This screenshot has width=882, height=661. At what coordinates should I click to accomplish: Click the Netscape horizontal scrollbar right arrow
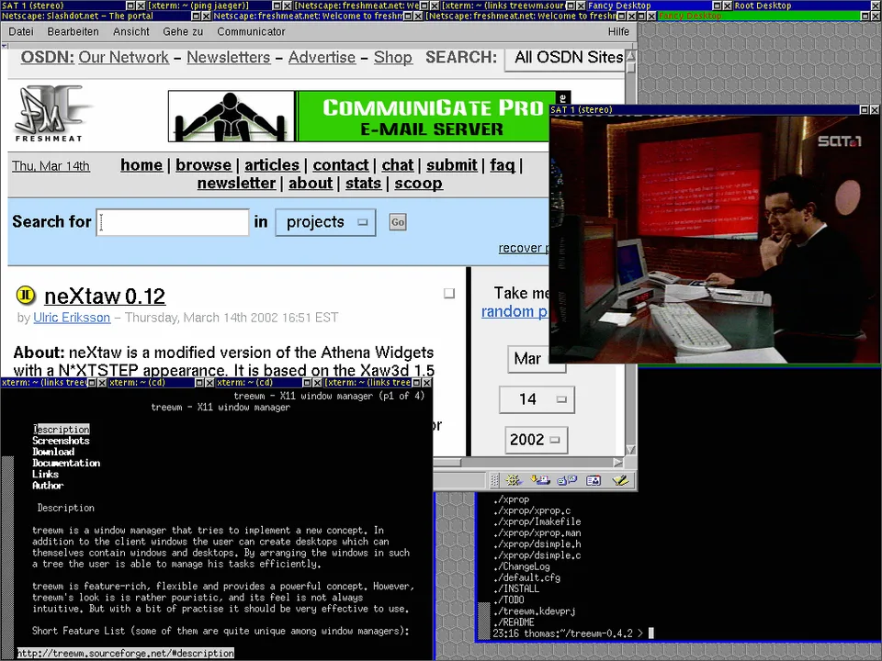coord(618,463)
